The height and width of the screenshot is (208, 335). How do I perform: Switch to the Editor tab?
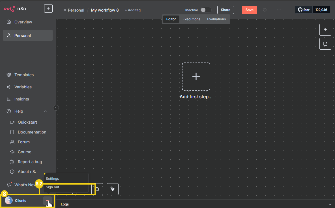click(x=171, y=19)
